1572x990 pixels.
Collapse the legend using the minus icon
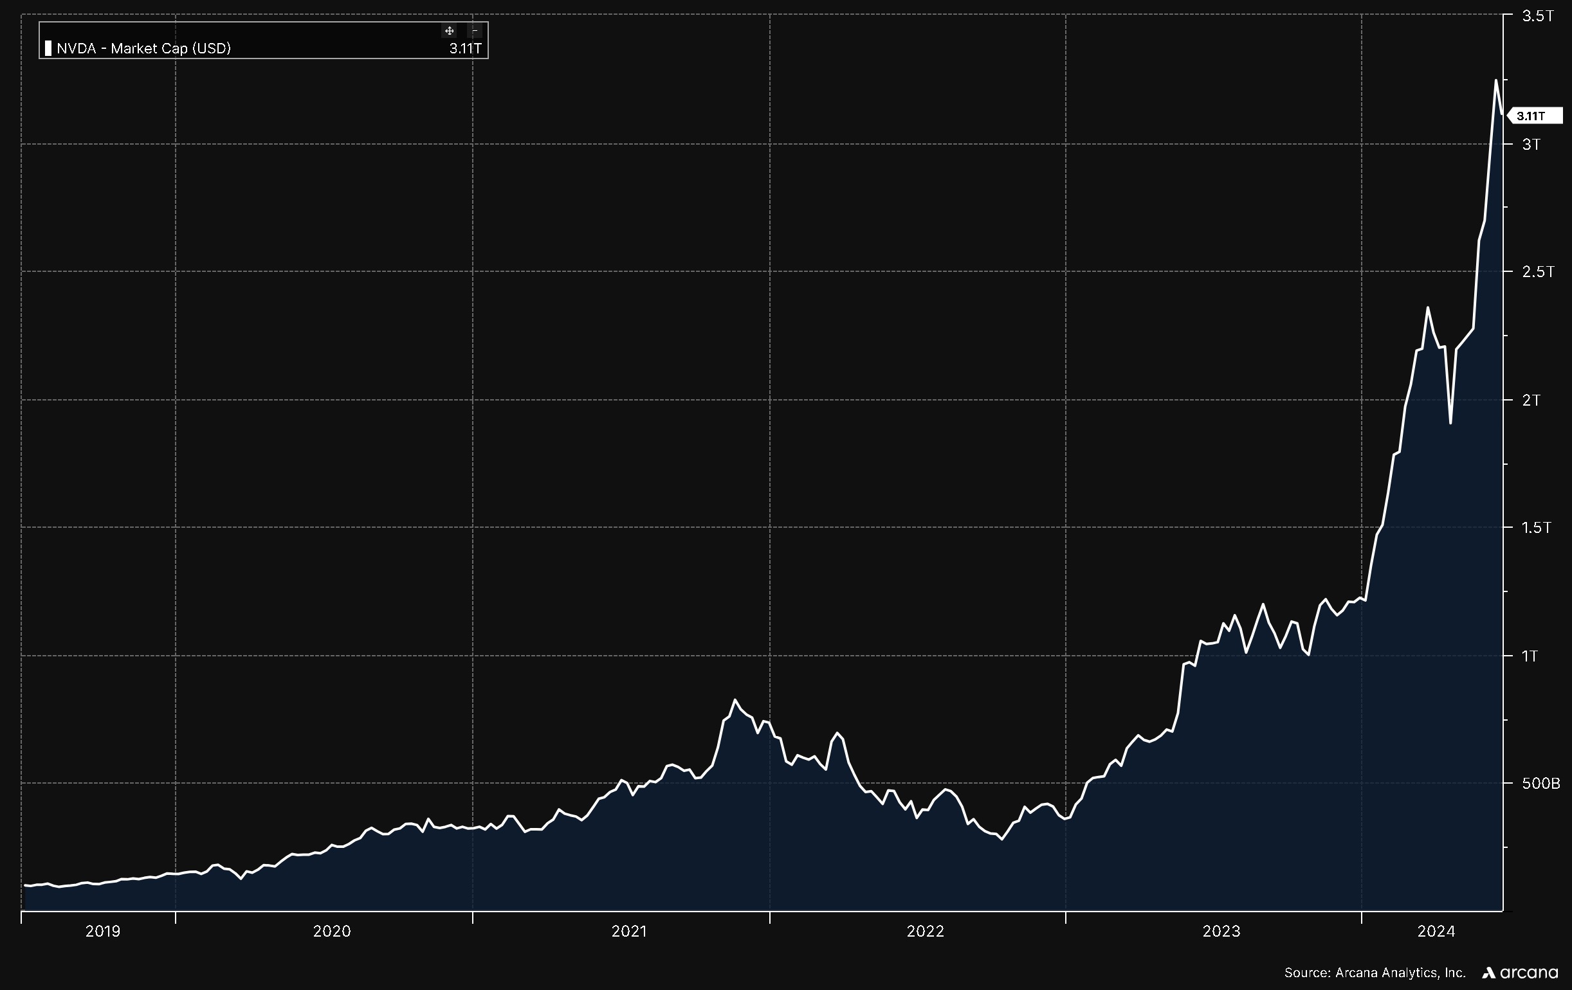tap(475, 31)
